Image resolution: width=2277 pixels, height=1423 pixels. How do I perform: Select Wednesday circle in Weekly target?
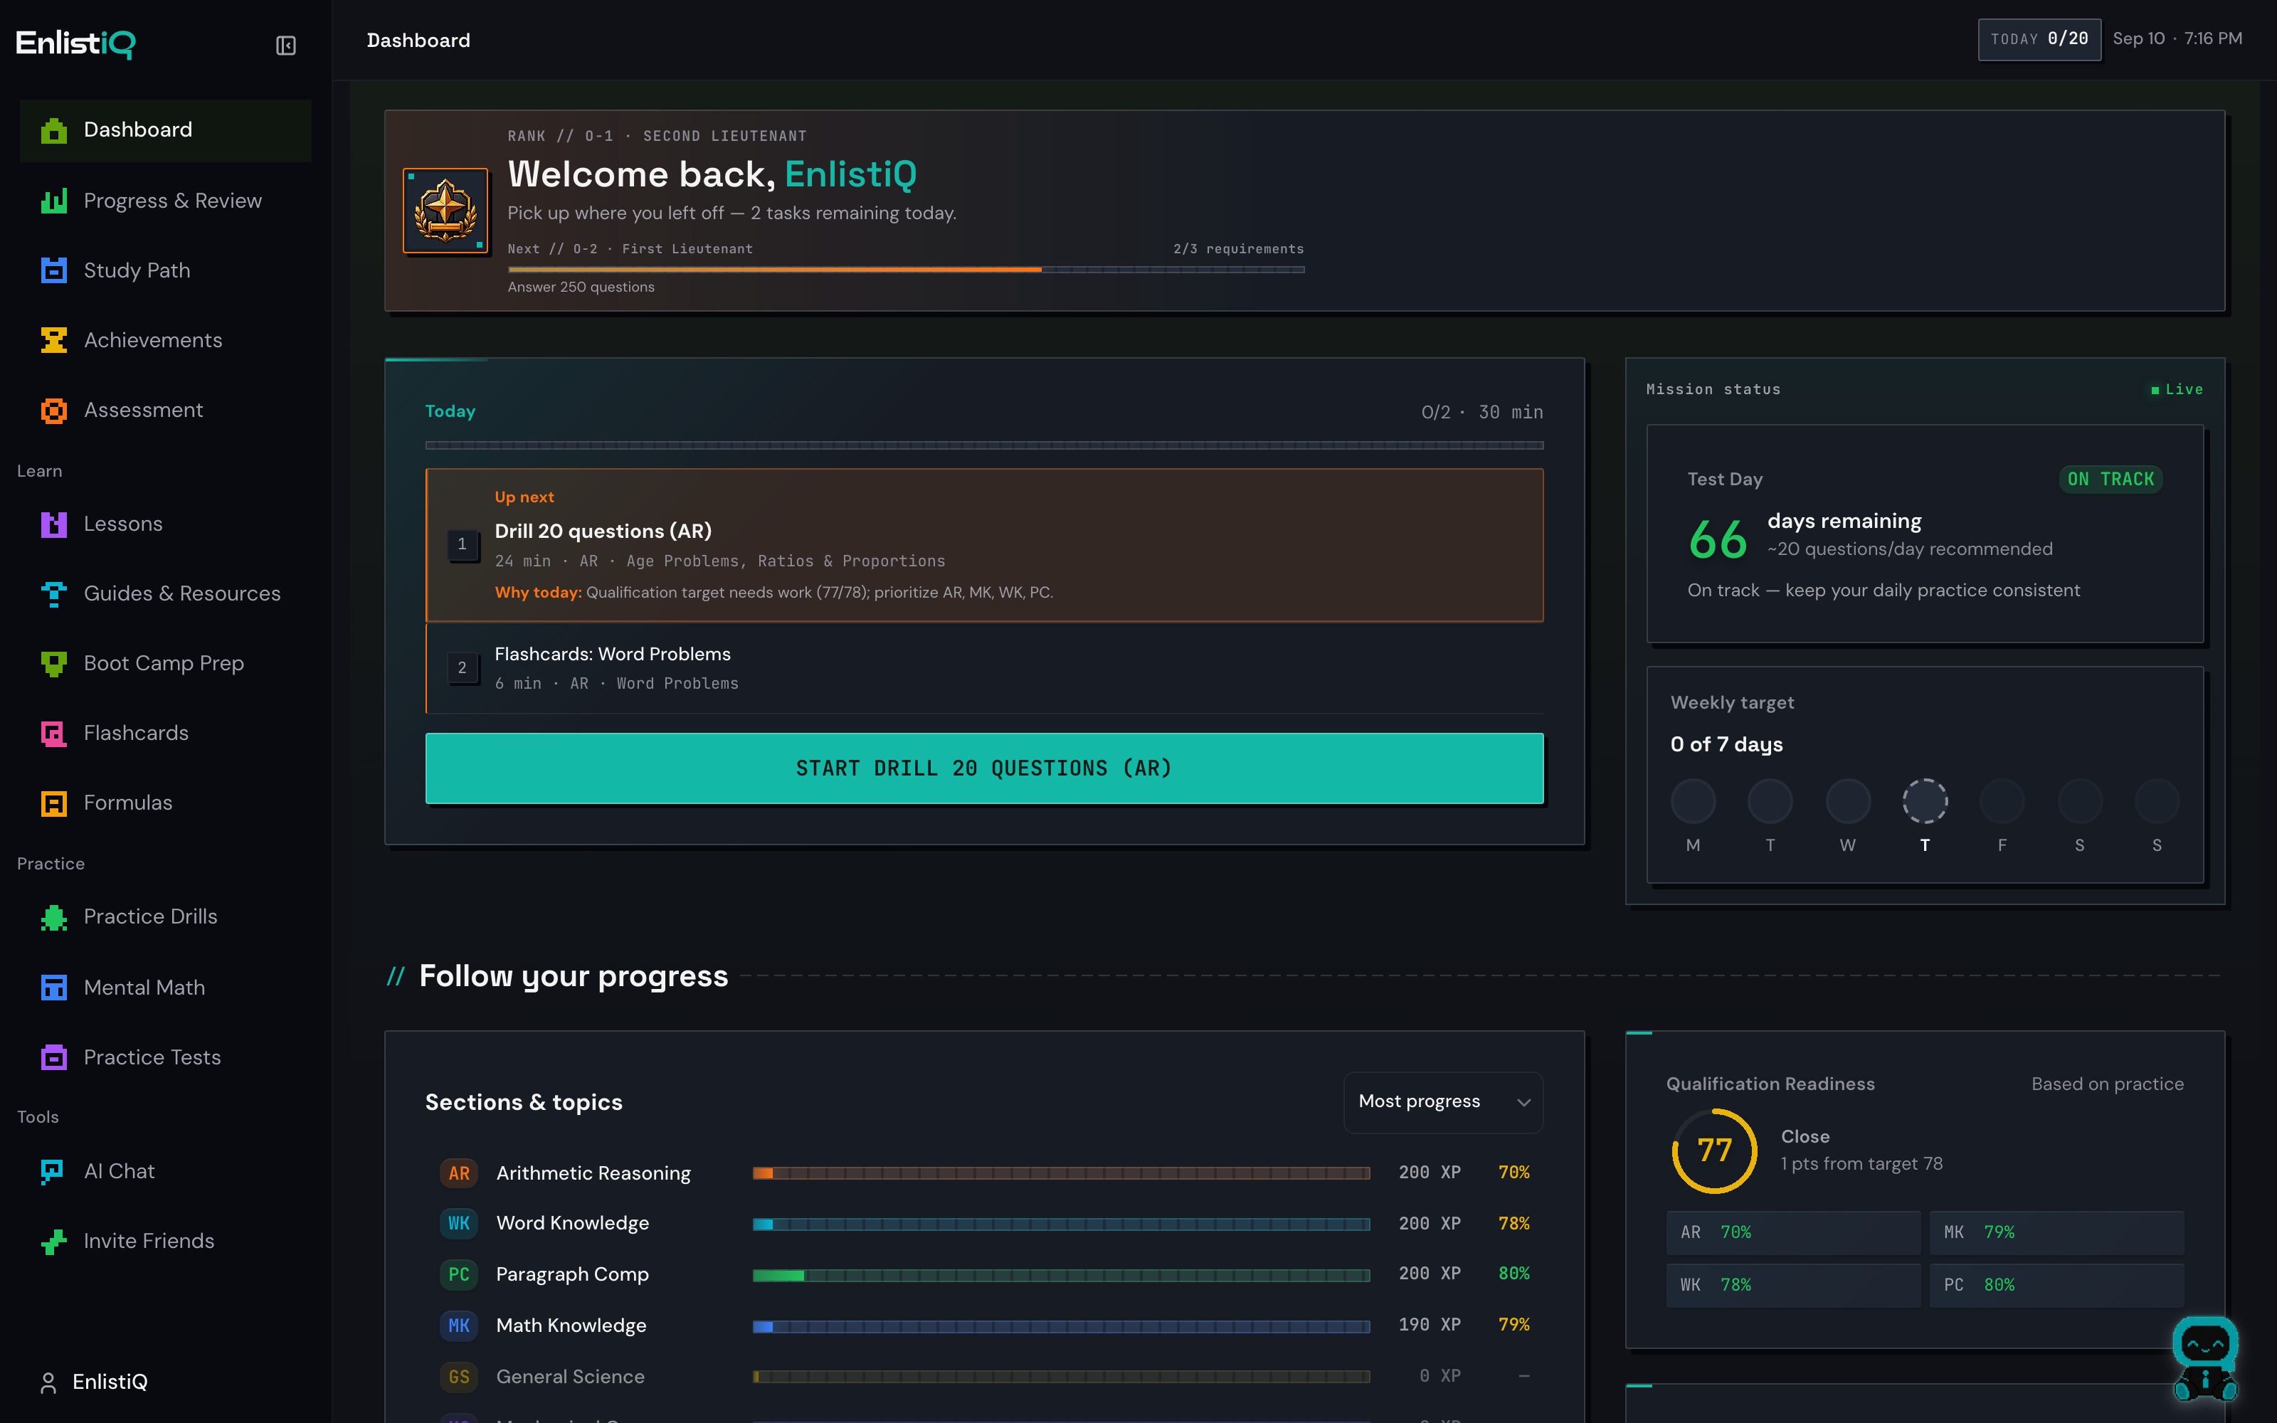(1848, 802)
